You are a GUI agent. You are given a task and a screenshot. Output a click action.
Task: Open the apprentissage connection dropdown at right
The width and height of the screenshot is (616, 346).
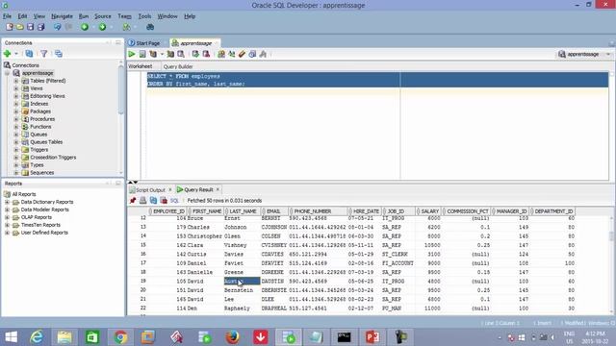608,54
